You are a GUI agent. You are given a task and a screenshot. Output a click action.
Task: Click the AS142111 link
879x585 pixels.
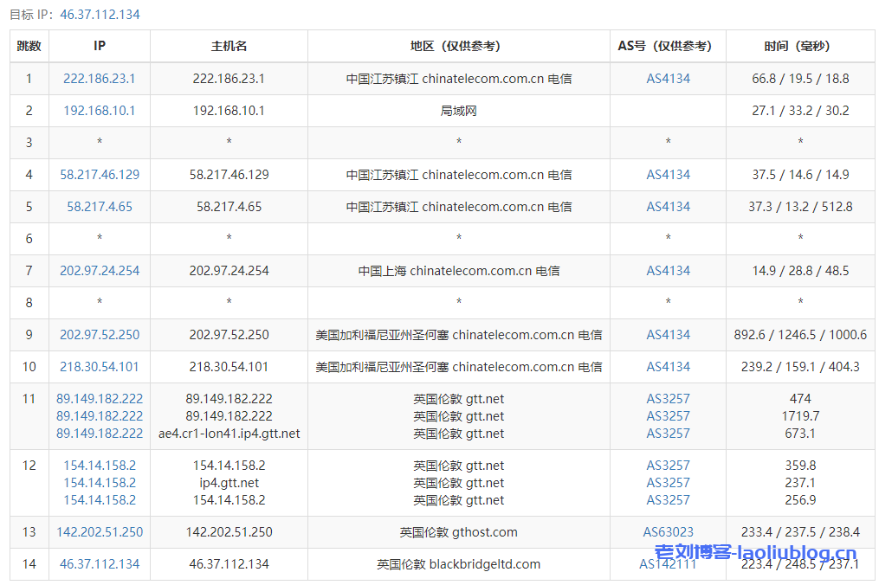coord(668,564)
